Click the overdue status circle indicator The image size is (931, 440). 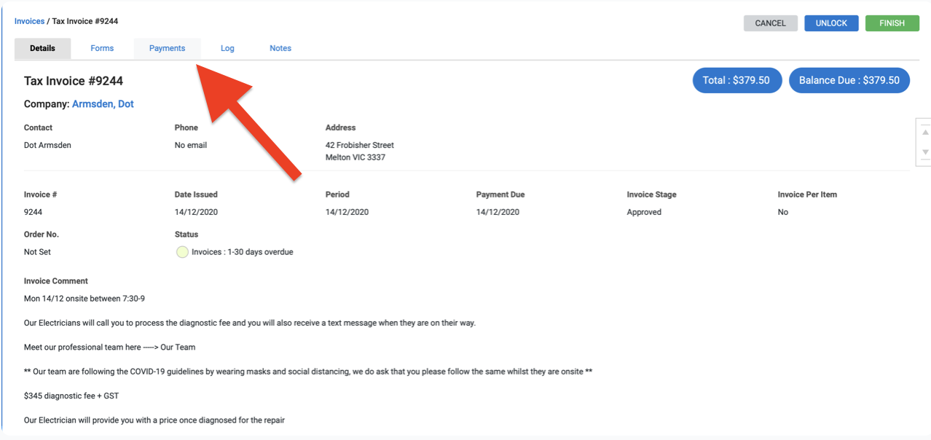[x=182, y=252]
